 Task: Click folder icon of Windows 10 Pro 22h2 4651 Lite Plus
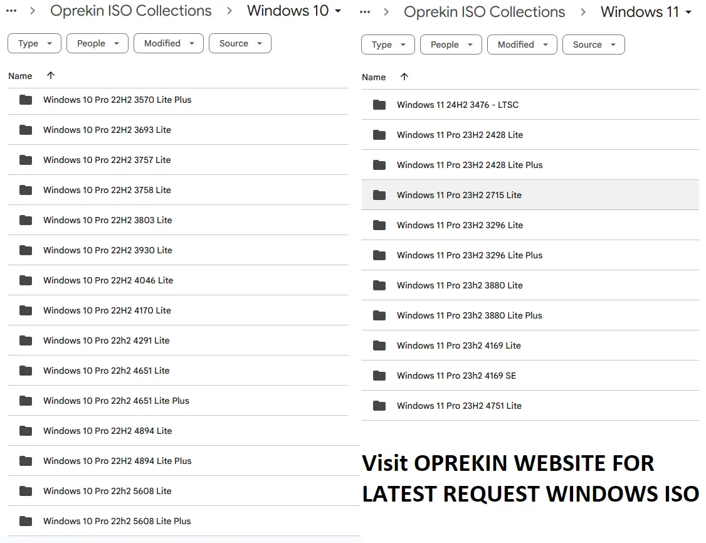[x=26, y=401]
